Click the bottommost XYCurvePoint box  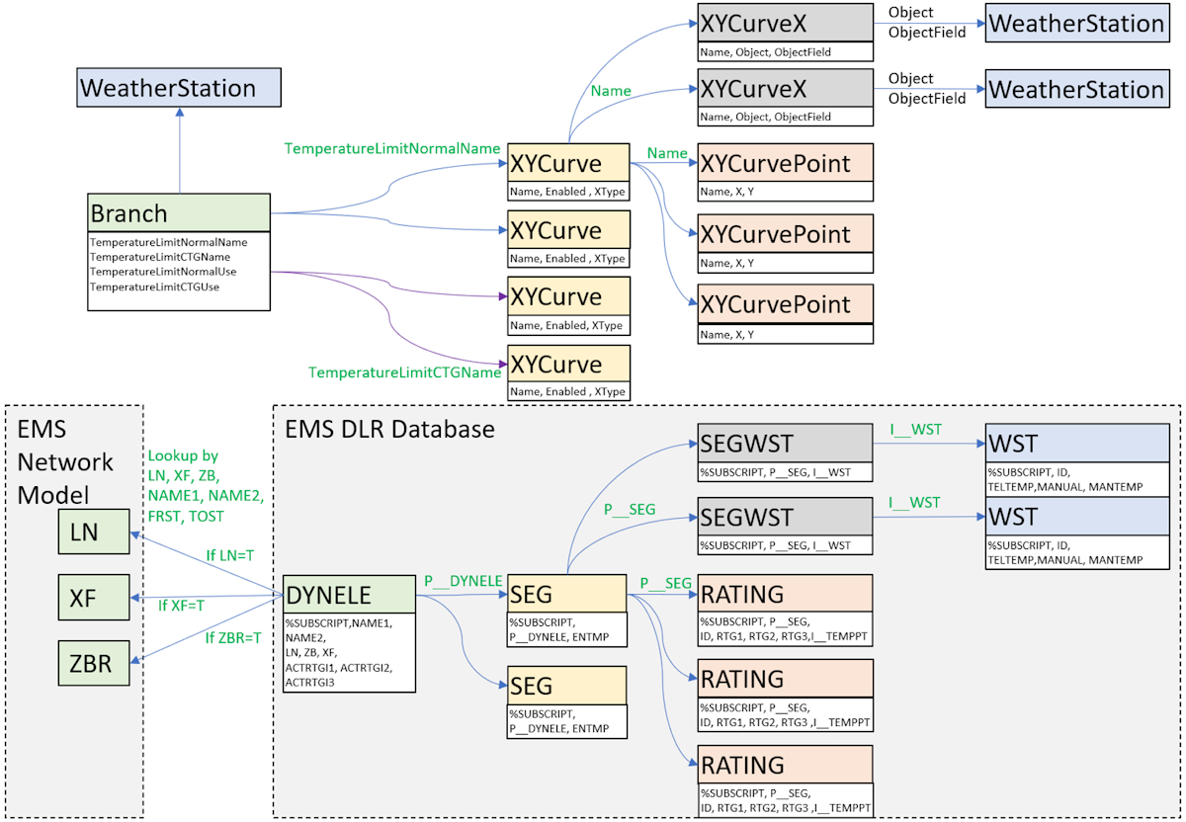pos(786,304)
